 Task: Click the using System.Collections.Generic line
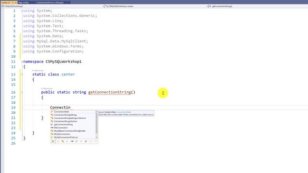[60, 16]
